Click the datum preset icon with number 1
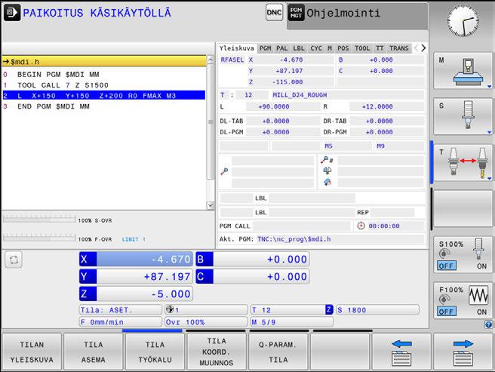The width and height of the screenshot is (495, 372). tap(170, 310)
